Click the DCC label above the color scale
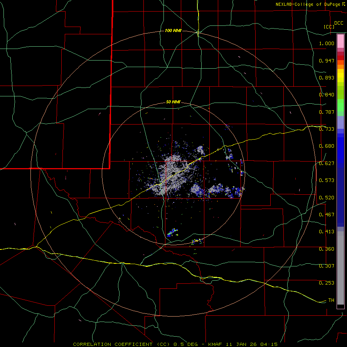Viewport: 347px width, 347px height. [x=339, y=23]
